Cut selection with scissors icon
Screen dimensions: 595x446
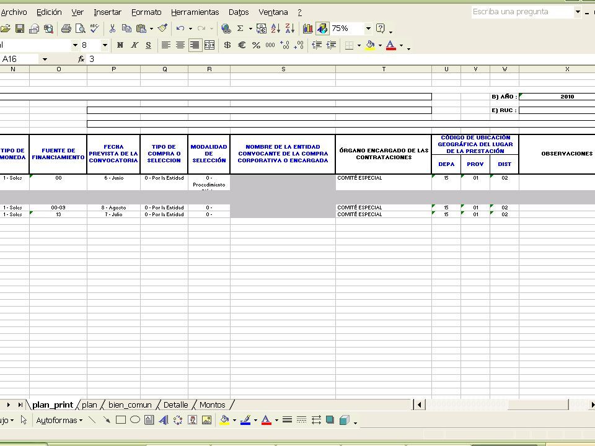tap(112, 28)
